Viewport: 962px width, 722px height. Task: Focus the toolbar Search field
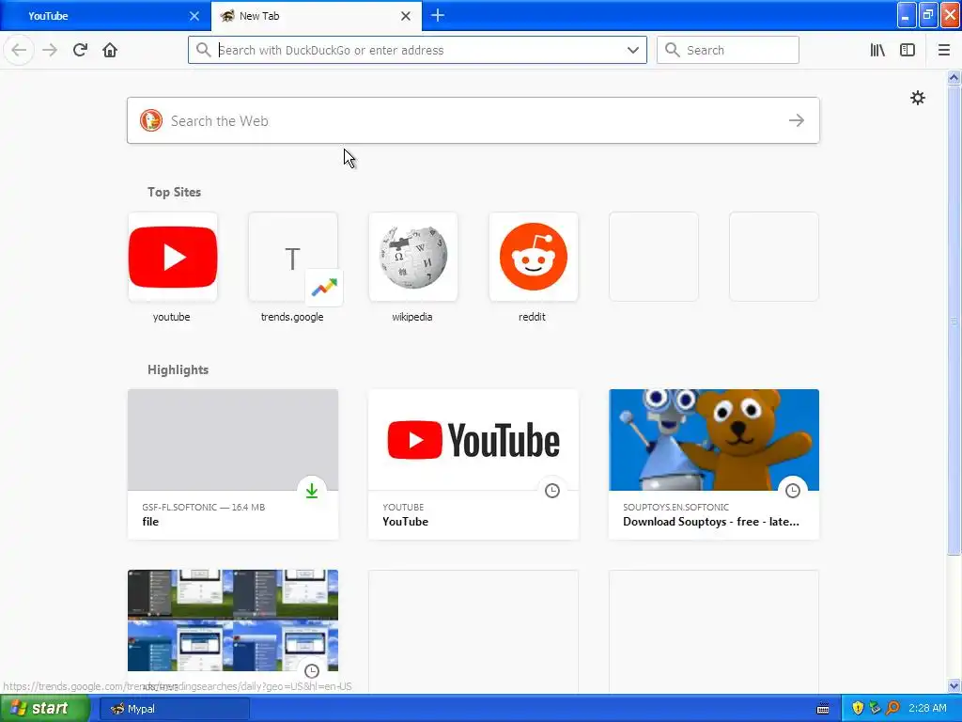click(728, 50)
